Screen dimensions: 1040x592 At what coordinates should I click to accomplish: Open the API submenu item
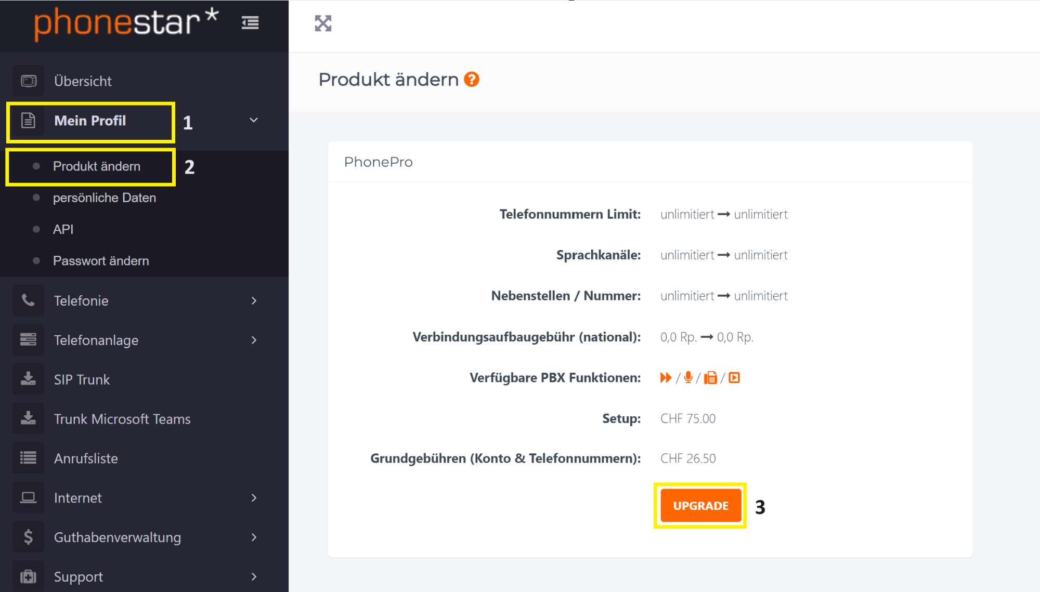pos(63,229)
